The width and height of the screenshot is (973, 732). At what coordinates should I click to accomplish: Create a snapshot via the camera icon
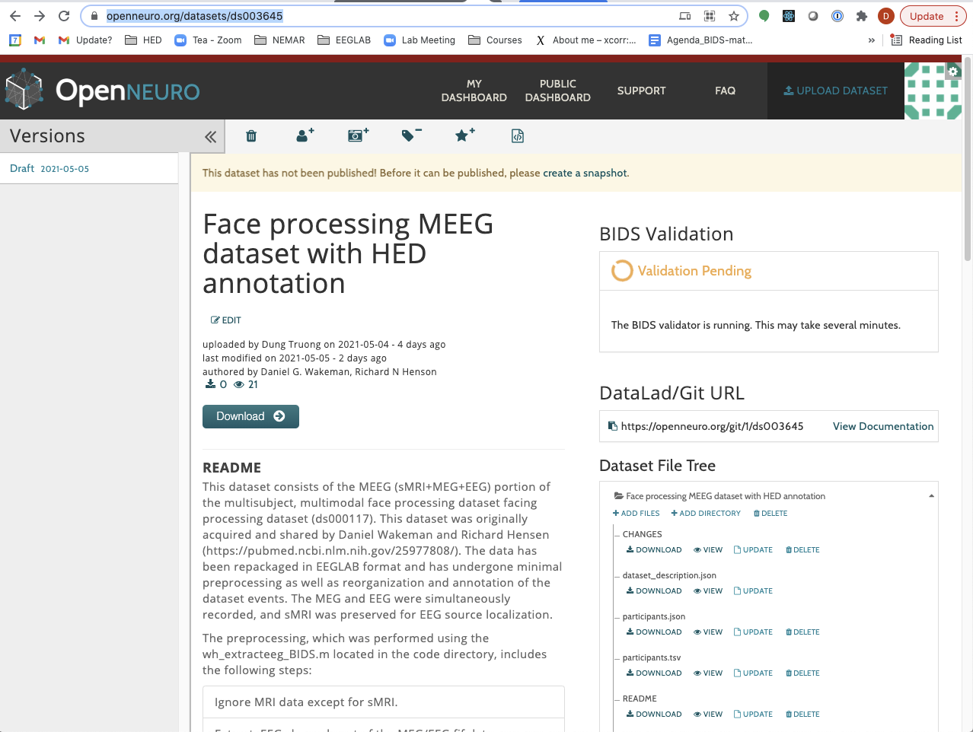[357, 135]
